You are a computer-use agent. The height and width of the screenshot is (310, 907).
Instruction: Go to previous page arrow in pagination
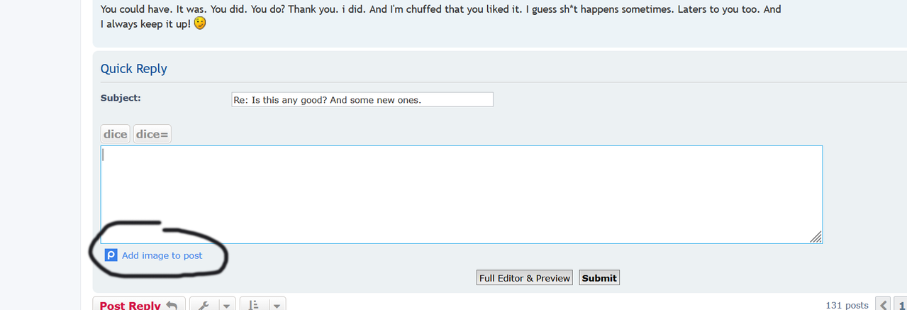pyautogui.click(x=884, y=305)
